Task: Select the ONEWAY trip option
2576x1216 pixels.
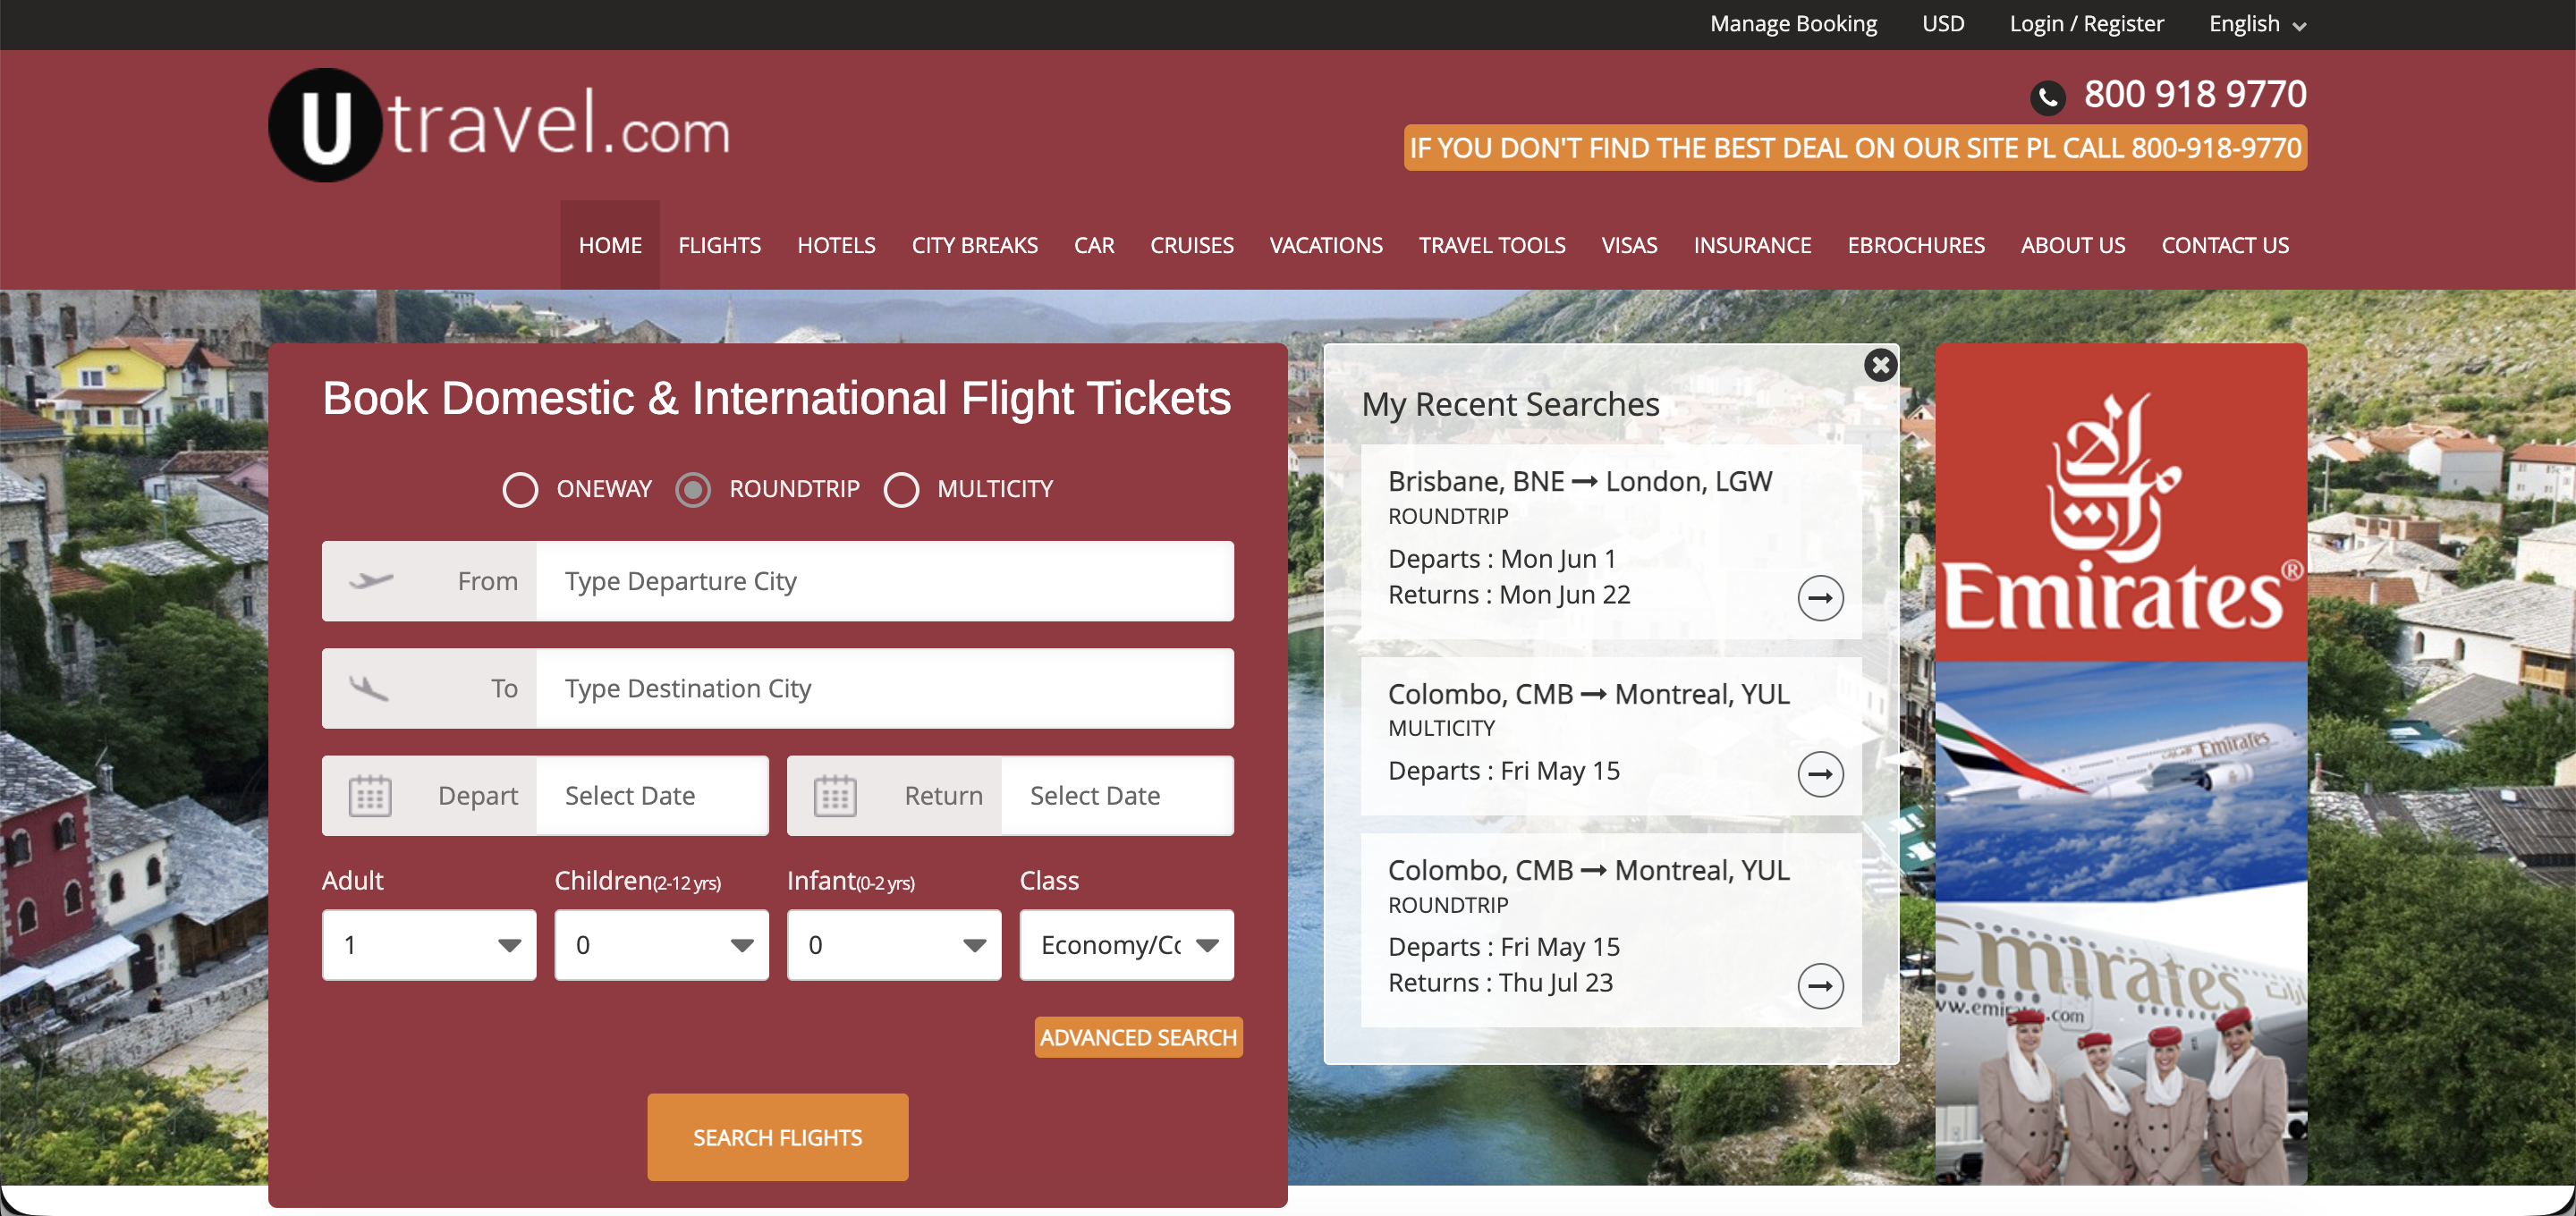Action: pyautogui.click(x=520, y=489)
